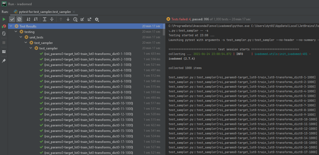The width and height of the screenshot is (319, 155).
Task: Click green check of test dict0-13-1000
Action: click(41, 120)
